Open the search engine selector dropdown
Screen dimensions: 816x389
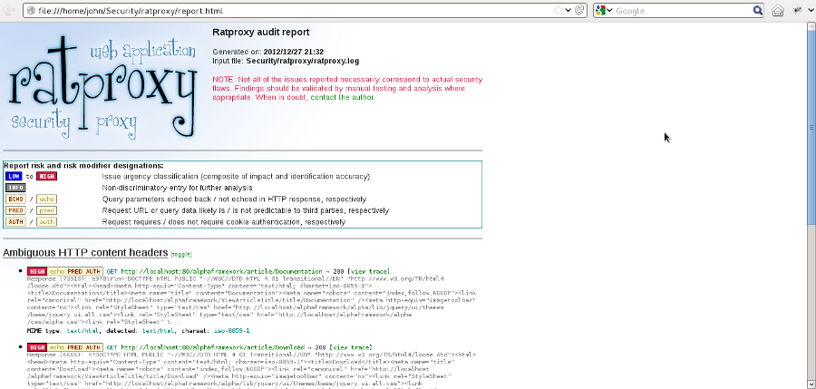pos(609,11)
